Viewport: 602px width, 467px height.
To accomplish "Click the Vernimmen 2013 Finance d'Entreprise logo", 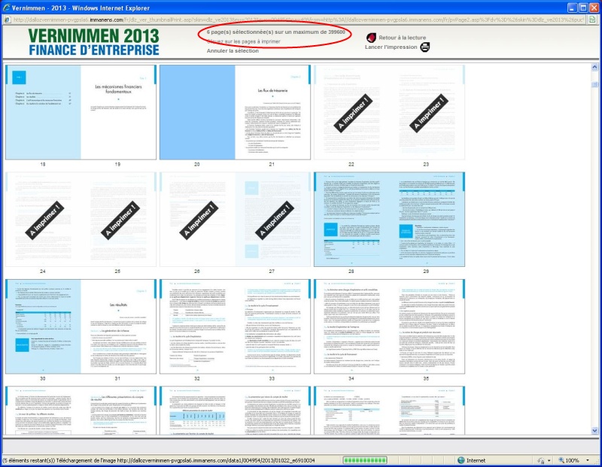I will point(93,42).
